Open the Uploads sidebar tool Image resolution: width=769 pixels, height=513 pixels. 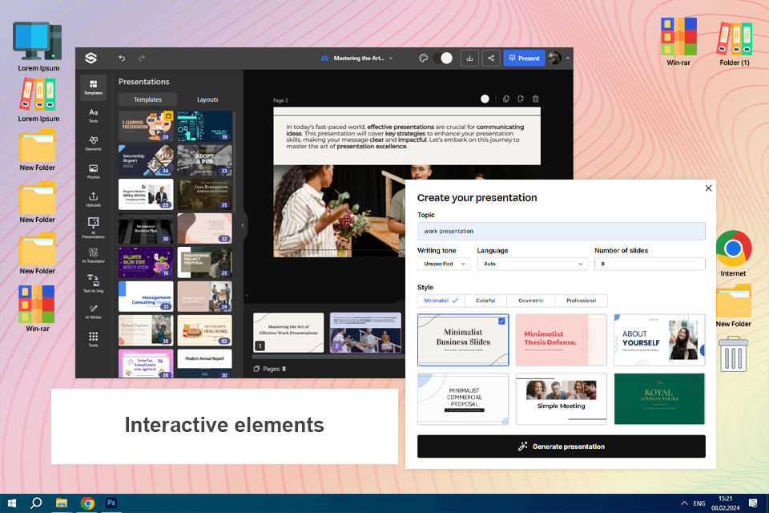tap(93, 200)
